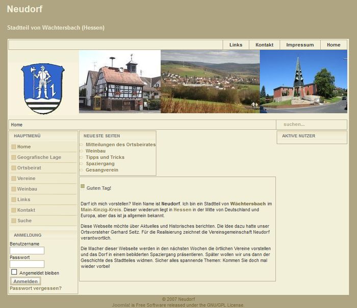The image size is (357, 308).
Task: Click the © 2007 Neudorf footer text
Action: click(x=178, y=299)
